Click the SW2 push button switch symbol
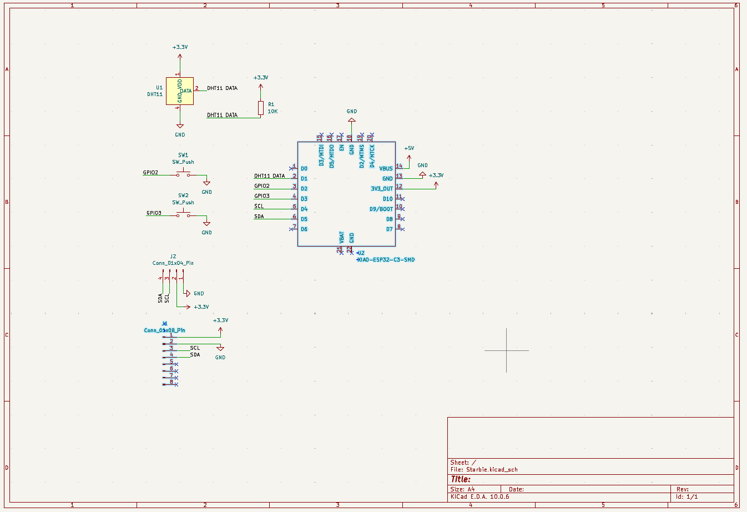The height and width of the screenshot is (512, 747). click(183, 215)
